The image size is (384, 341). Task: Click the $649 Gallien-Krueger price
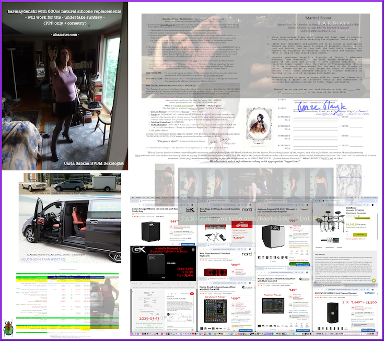point(173,221)
